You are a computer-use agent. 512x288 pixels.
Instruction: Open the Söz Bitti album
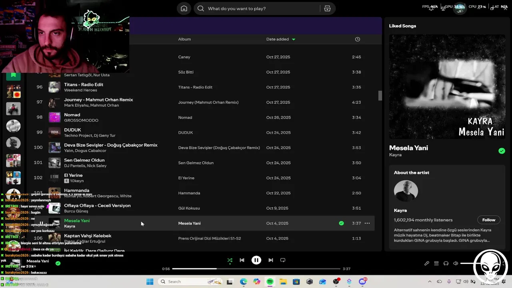(x=186, y=72)
